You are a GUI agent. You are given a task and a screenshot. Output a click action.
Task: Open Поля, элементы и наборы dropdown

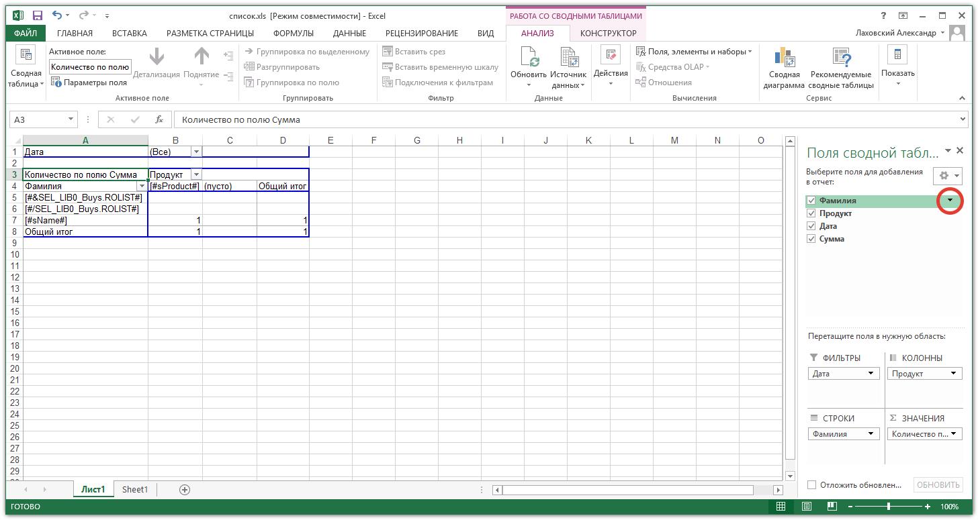point(694,52)
